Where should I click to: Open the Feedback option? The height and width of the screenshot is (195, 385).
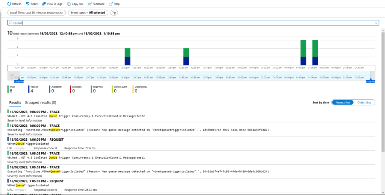[x=89, y=4]
